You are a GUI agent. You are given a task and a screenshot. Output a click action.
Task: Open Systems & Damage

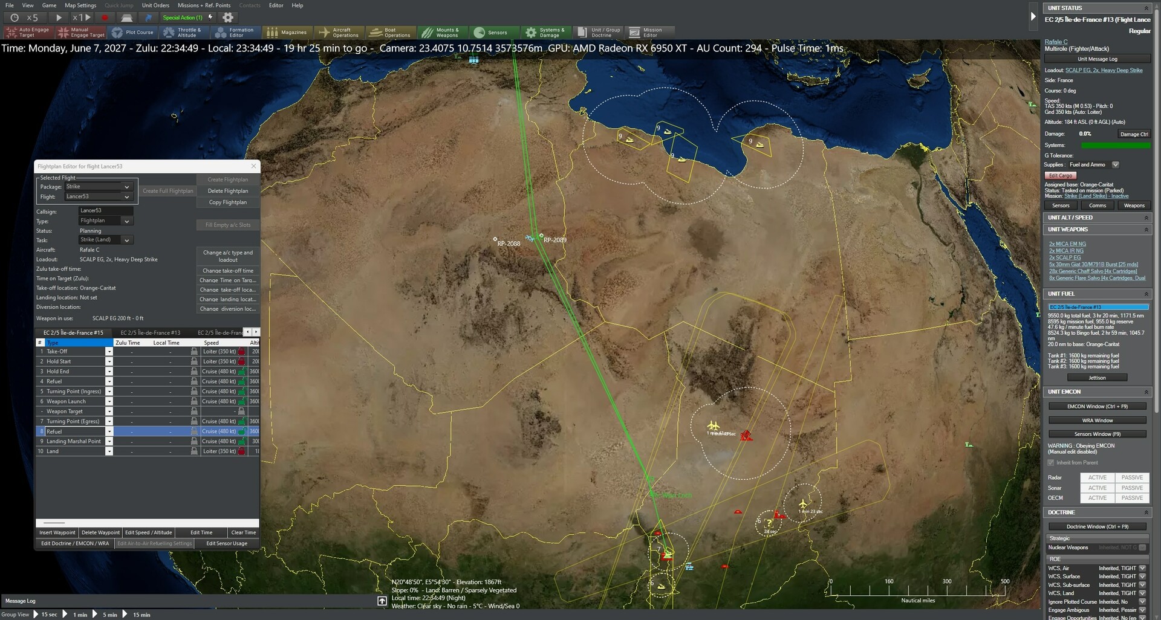pos(546,32)
